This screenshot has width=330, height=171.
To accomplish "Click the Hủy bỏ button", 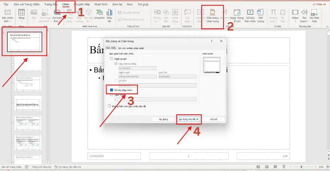I will (x=213, y=119).
